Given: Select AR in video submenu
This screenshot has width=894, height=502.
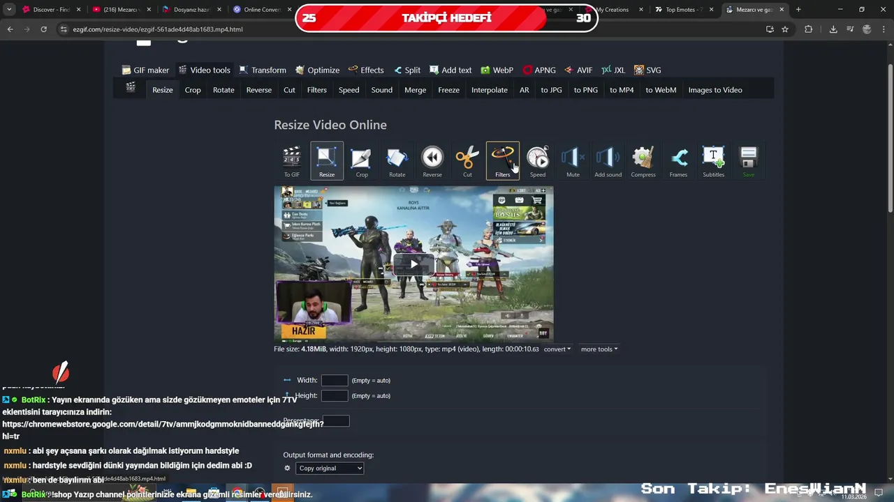Looking at the screenshot, I should [x=525, y=90].
